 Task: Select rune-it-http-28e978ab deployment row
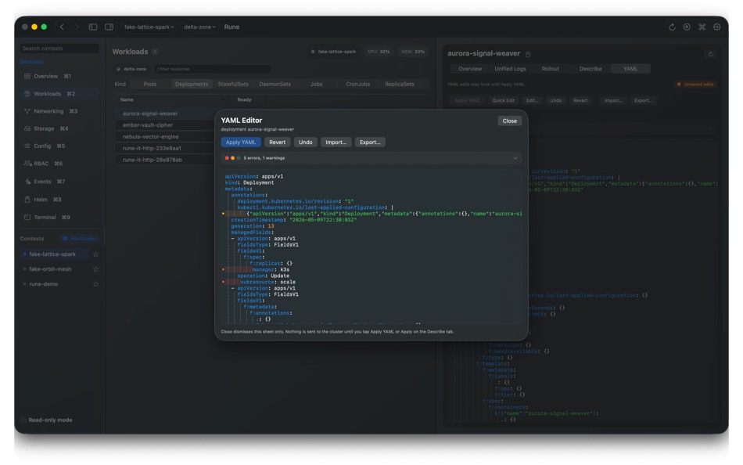point(165,160)
